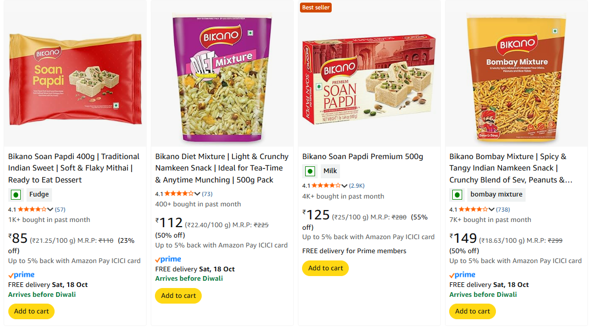Expand rating dropdown for Soan Papdi 400g
This screenshot has height=327, width=589.
tap(50, 210)
